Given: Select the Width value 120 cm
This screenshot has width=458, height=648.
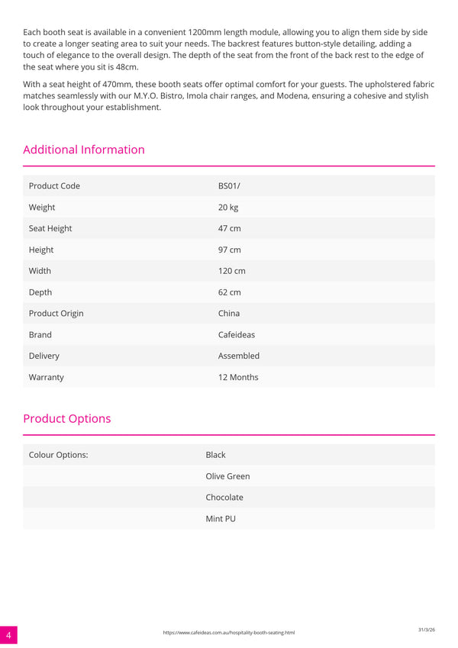Looking at the screenshot, I should [x=231, y=271].
